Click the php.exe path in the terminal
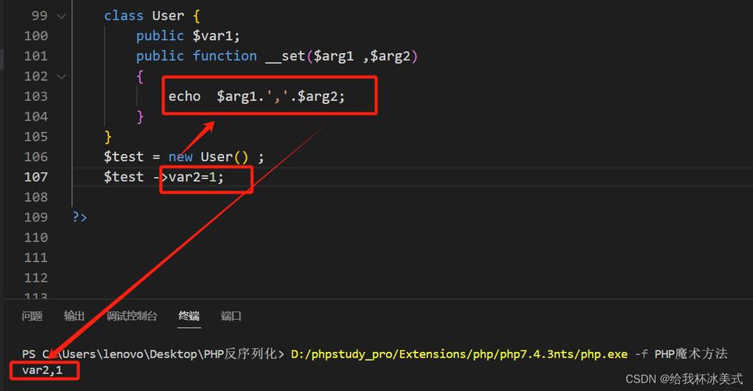Screen dimensions: 753x391 click(459, 354)
